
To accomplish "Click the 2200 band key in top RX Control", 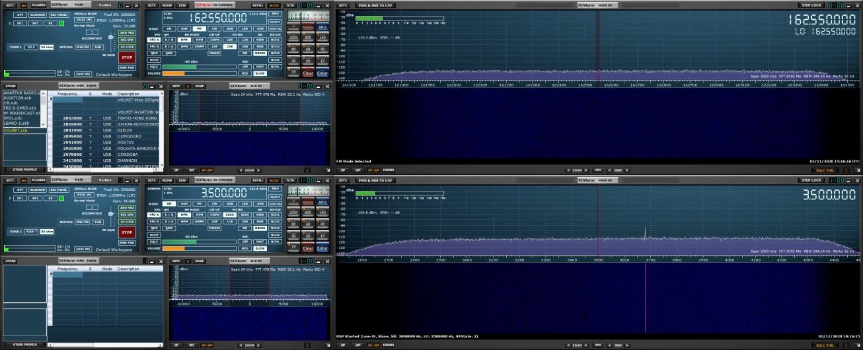I will click(293, 38).
